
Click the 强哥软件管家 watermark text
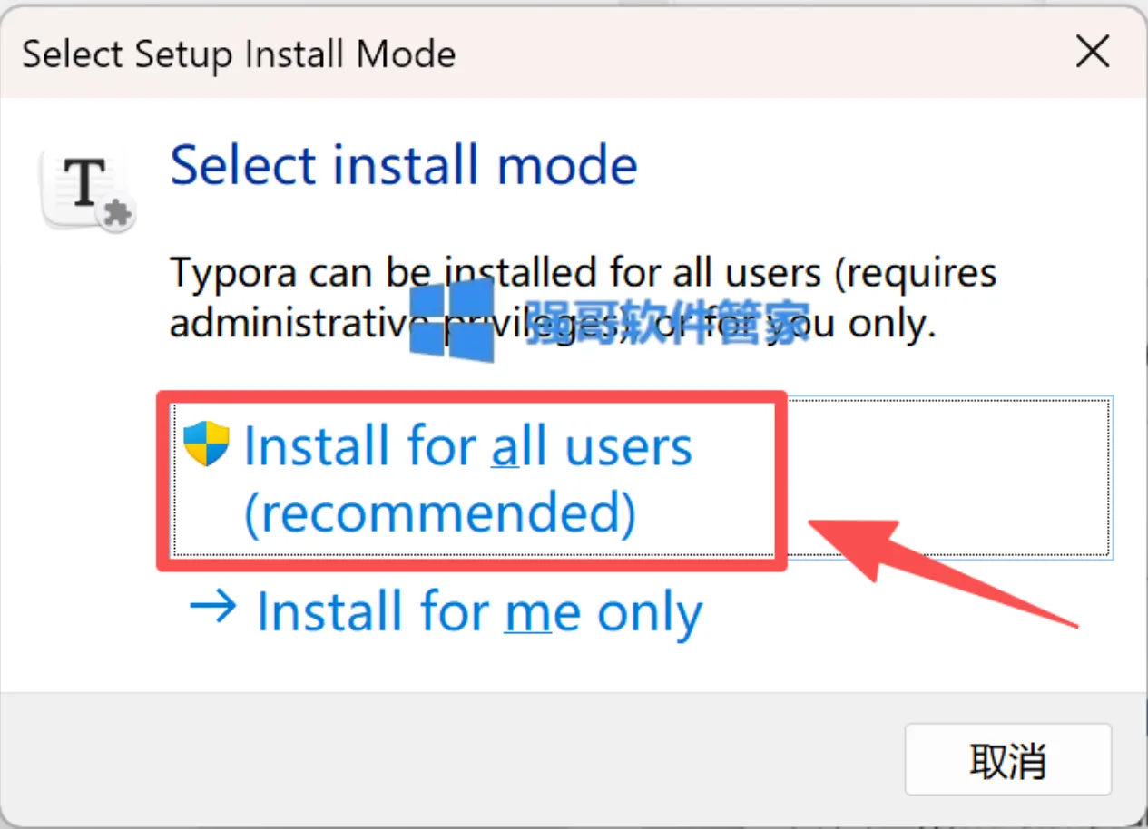668,320
